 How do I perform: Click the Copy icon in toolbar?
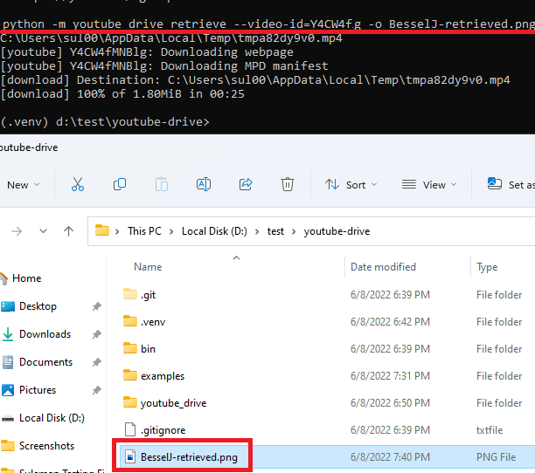tap(120, 184)
